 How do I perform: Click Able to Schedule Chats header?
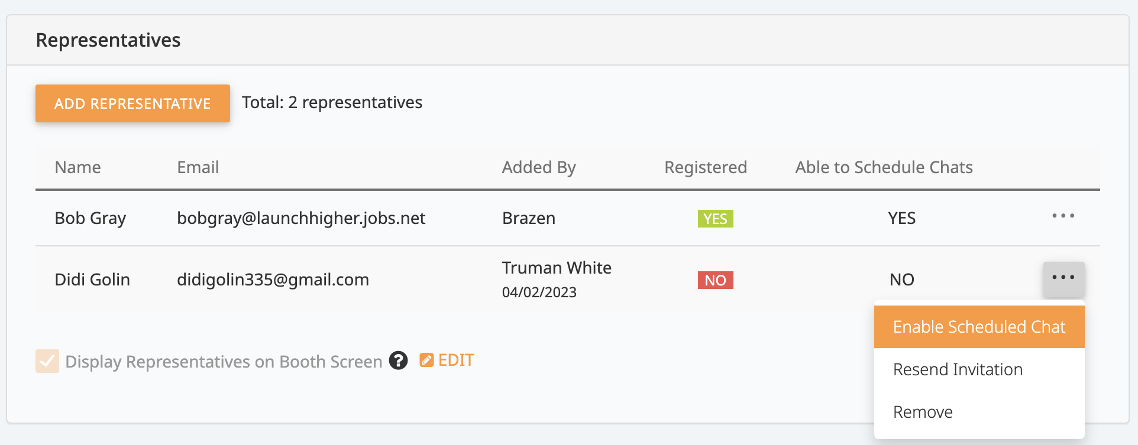pos(884,167)
